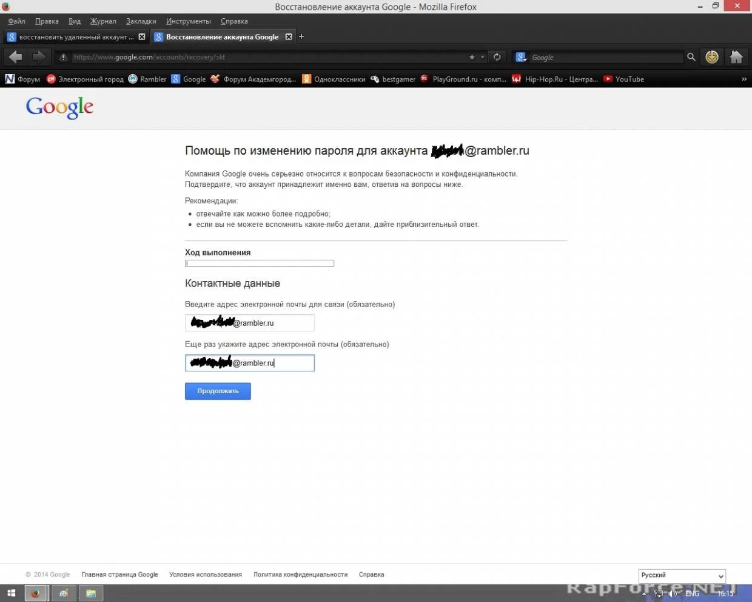Click the search engine Google icon
The image size is (752, 602).
pos(521,57)
